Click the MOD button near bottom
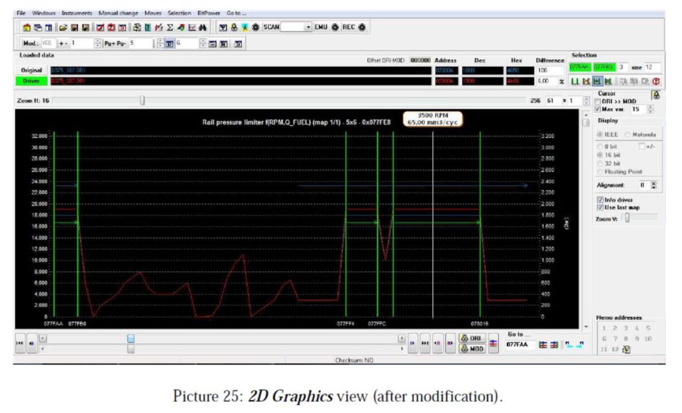This screenshot has width=682, height=413. (x=471, y=348)
